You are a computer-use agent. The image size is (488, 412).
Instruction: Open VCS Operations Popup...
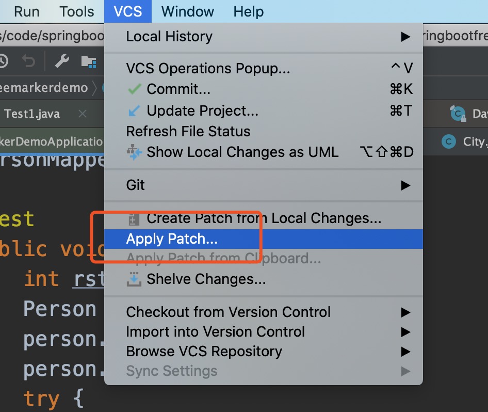click(x=208, y=68)
